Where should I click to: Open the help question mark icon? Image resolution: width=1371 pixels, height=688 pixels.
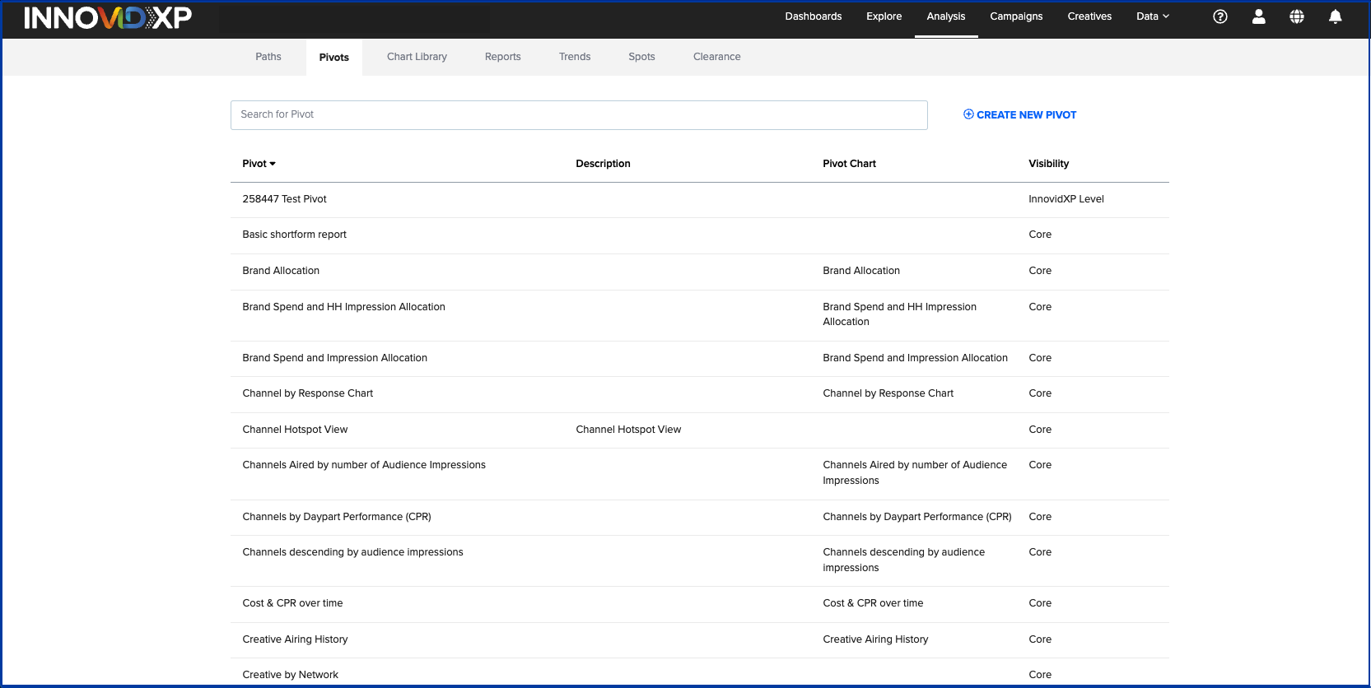pos(1220,16)
